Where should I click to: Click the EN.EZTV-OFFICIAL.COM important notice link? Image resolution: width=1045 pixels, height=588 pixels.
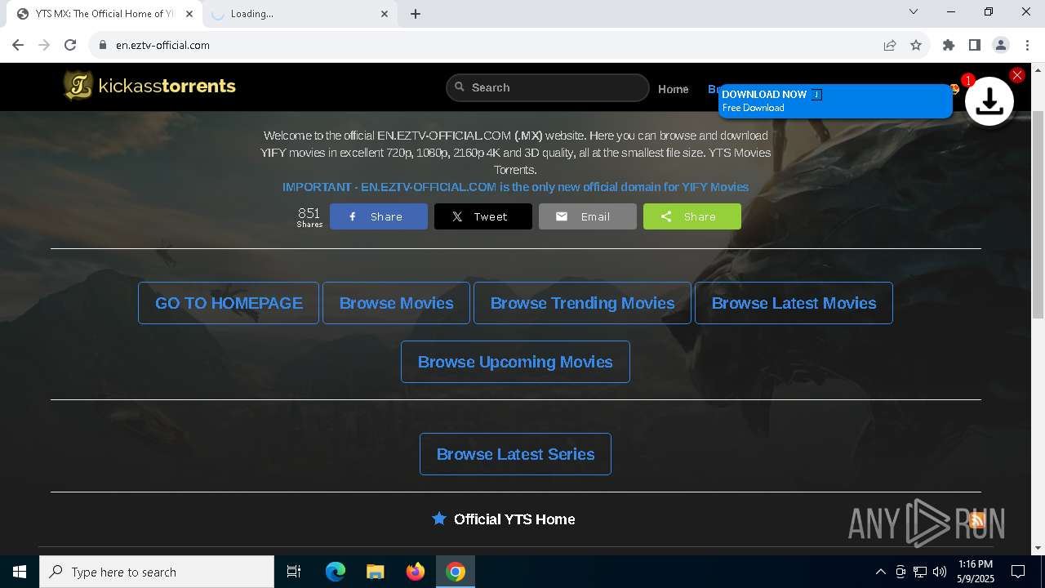(515, 187)
